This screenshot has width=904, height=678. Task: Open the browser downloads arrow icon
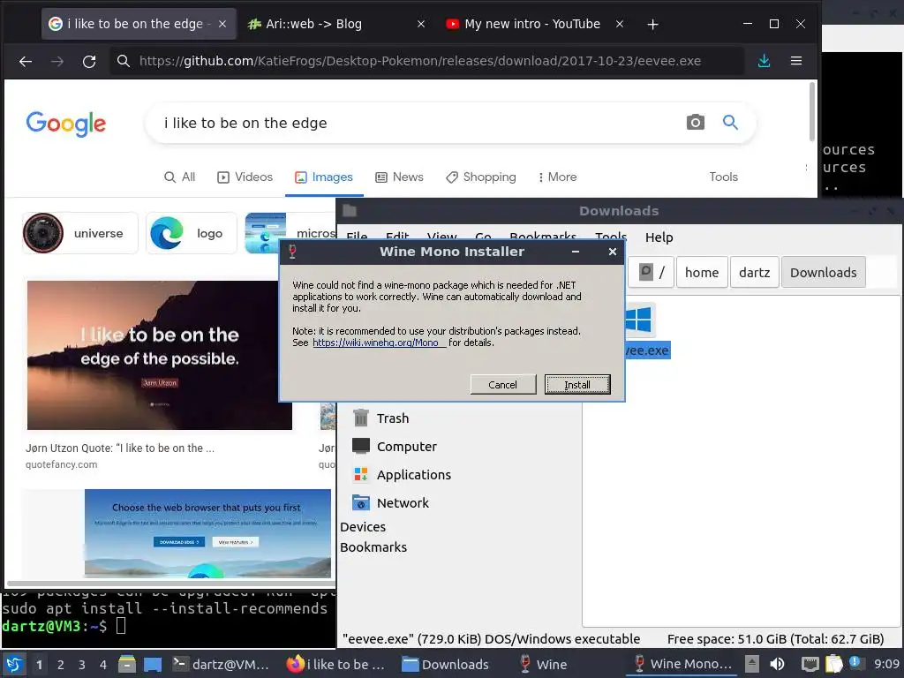764,61
